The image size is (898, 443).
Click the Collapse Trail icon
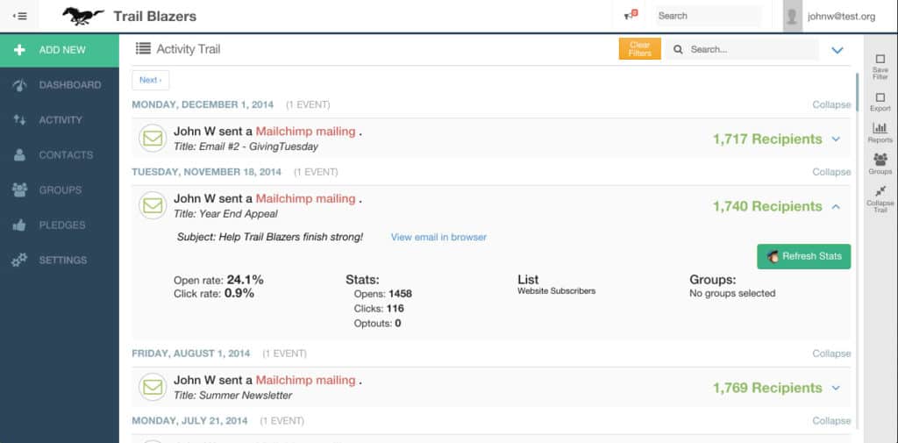880,191
